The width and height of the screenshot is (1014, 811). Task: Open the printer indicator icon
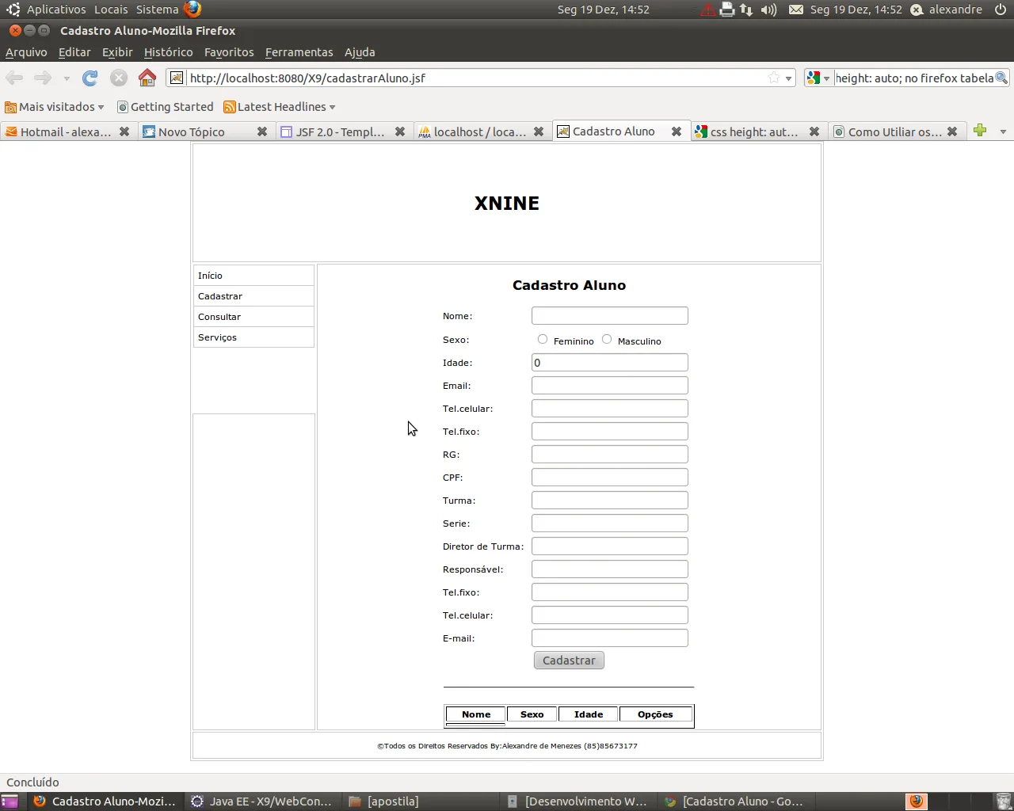tap(727, 10)
